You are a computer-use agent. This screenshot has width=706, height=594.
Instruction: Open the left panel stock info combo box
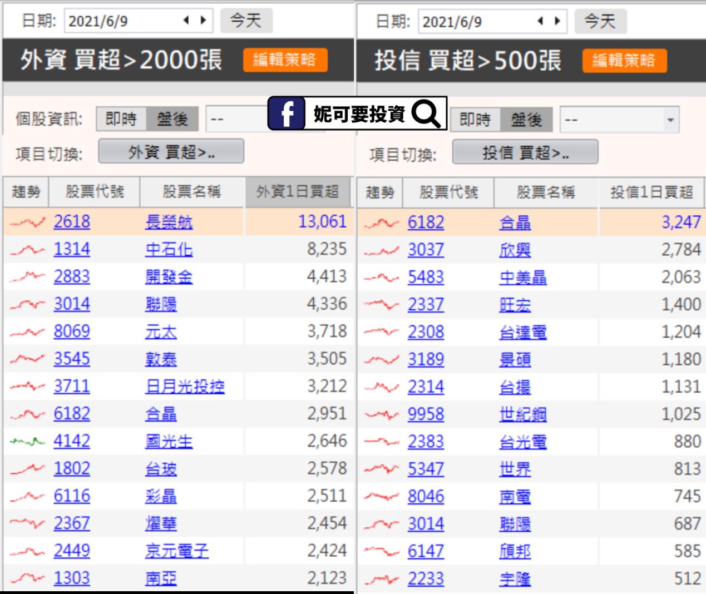coord(236,119)
